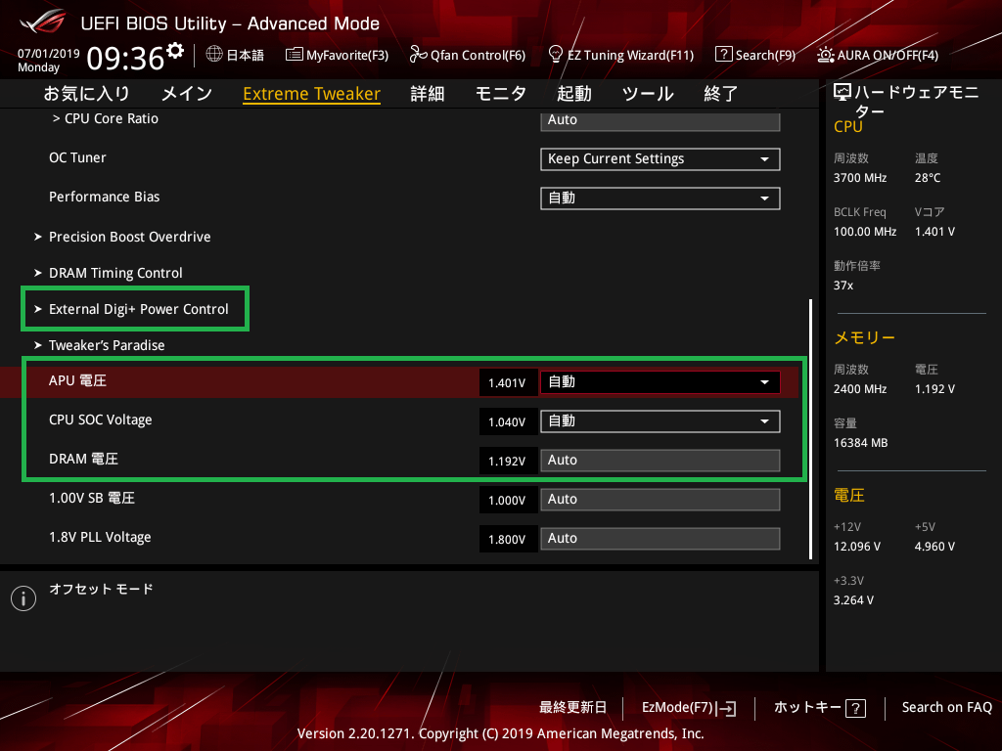Click the 2400 MHz memory frequency

860,389
